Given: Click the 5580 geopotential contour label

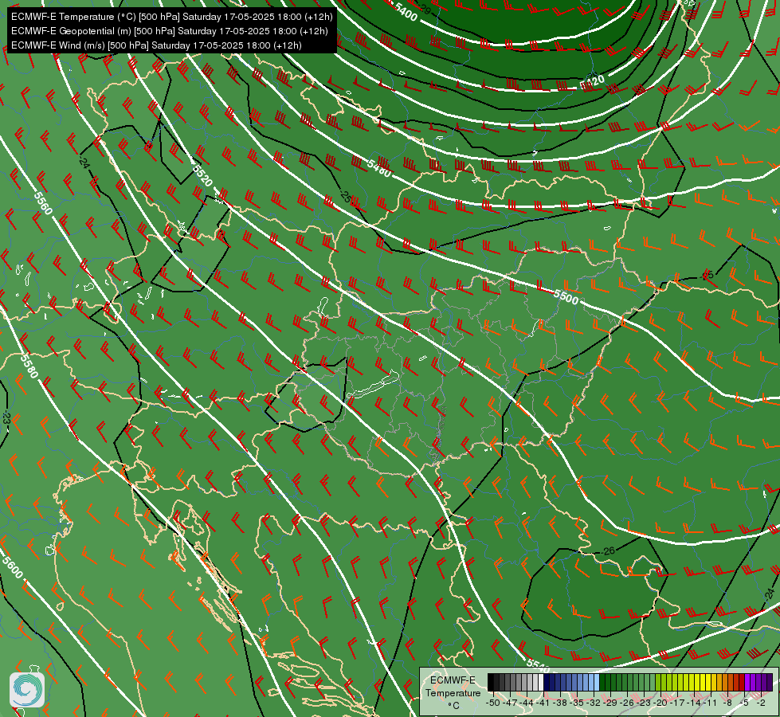Looking at the screenshot, I should pos(29,366).
